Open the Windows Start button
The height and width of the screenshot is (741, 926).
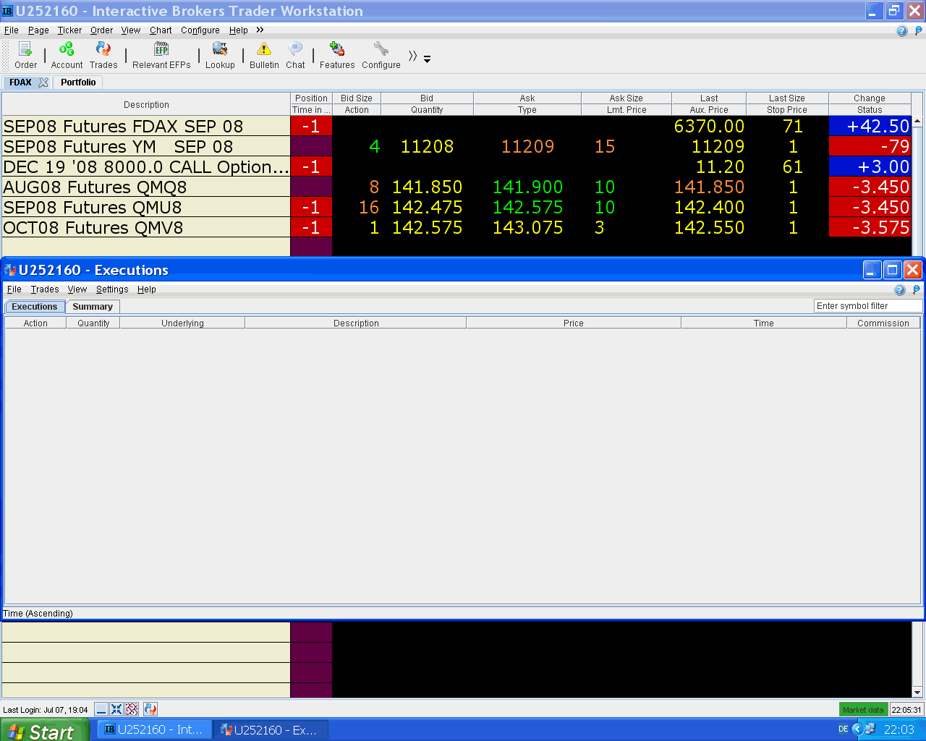(45, 730)
